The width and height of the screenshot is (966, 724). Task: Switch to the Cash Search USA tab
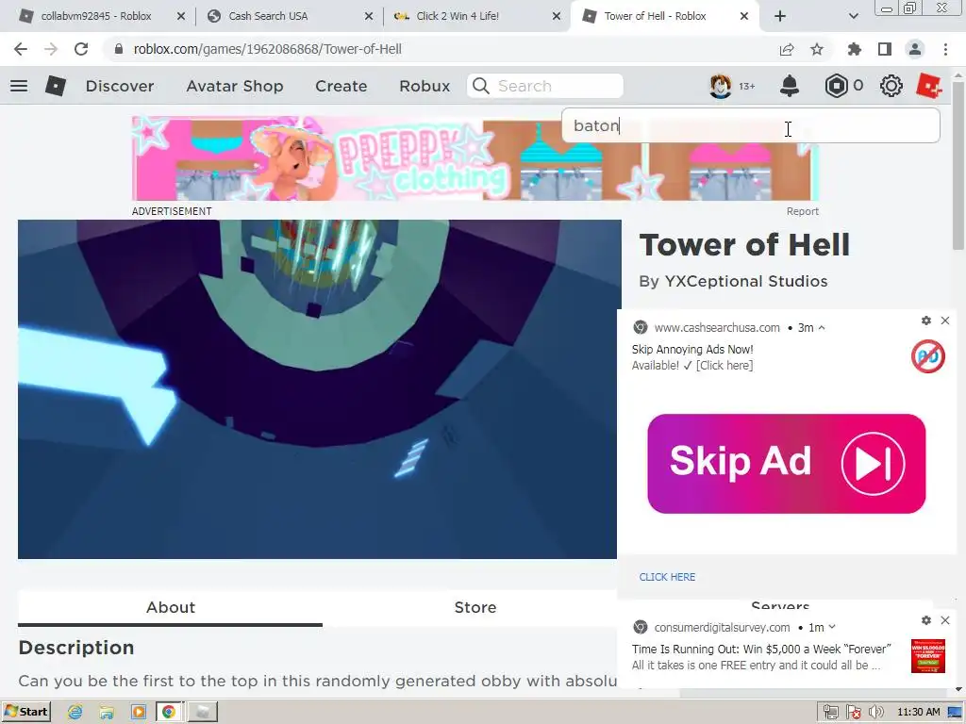coord(289,16)
